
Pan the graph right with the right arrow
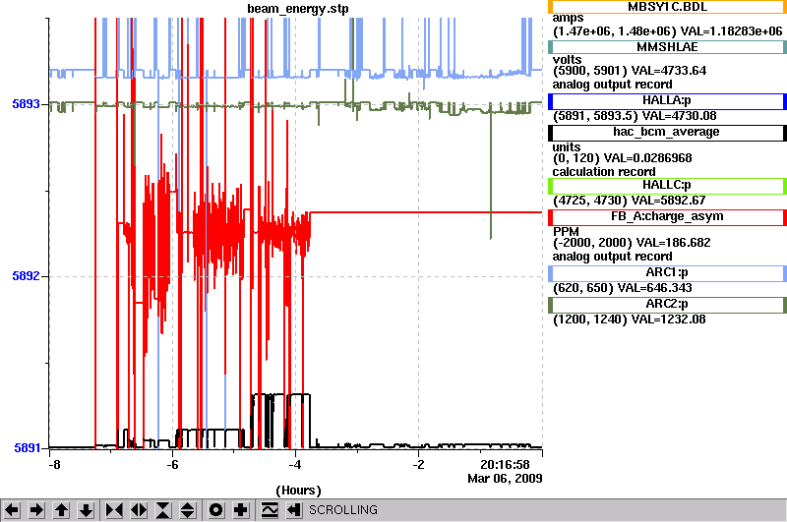pyautogui.click(x=36, y=510)
